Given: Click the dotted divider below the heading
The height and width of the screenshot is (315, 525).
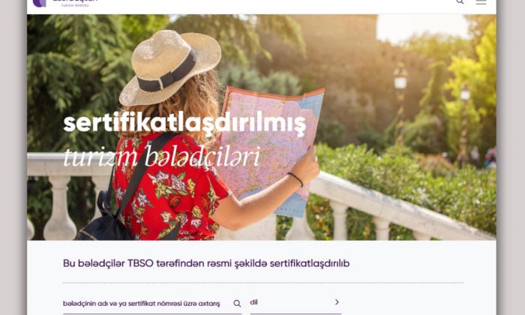Looking at the screenshot, I should pos(263,283).
